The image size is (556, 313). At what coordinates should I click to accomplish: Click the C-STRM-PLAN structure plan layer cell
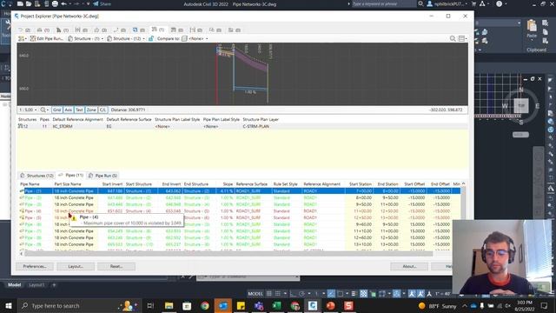[x=255, y=126]
